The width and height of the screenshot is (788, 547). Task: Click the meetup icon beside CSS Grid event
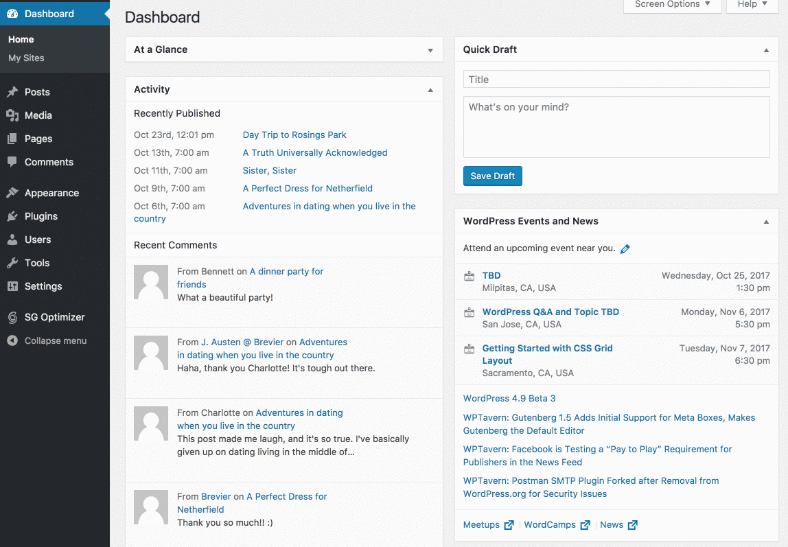pyautogui.click(x=469, y=349)
